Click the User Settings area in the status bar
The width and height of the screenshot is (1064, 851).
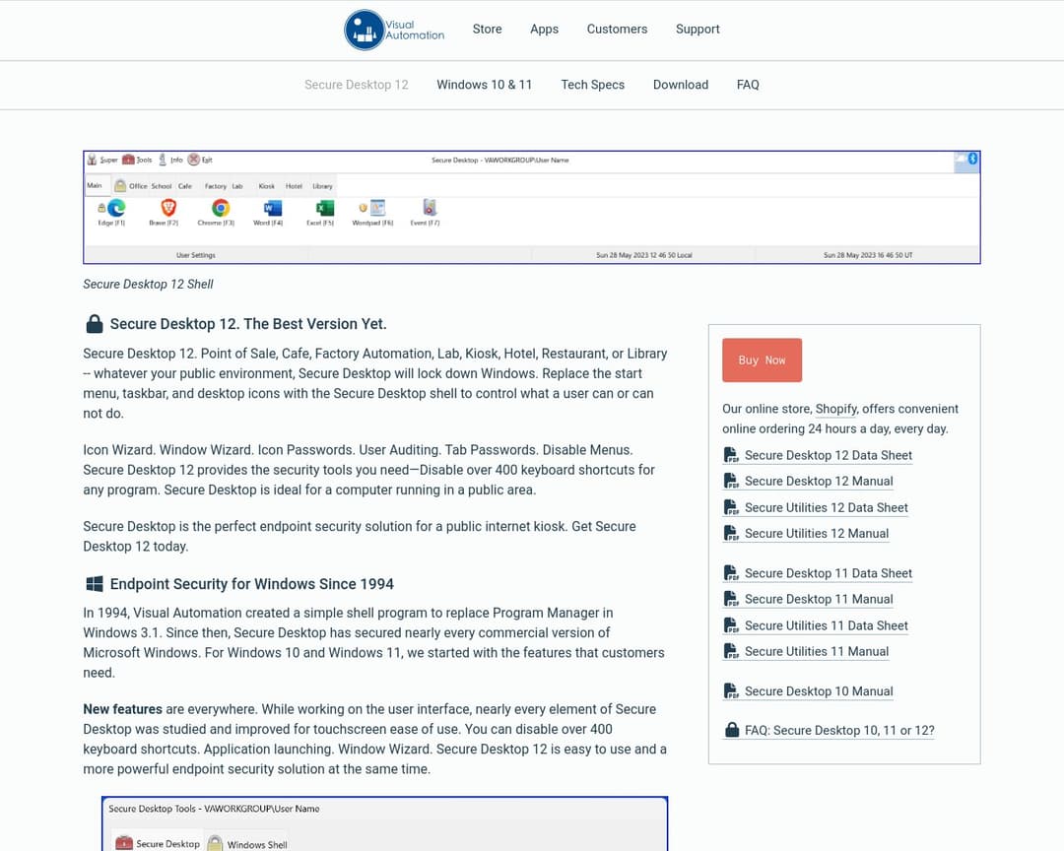(195, 254)
